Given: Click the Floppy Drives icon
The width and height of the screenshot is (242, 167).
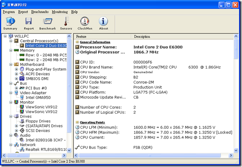Looking at the screenshot, I should point(22,121).
